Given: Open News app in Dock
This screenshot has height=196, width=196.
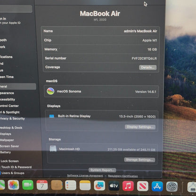Looking at the screenshot, I should pos(142,186).
